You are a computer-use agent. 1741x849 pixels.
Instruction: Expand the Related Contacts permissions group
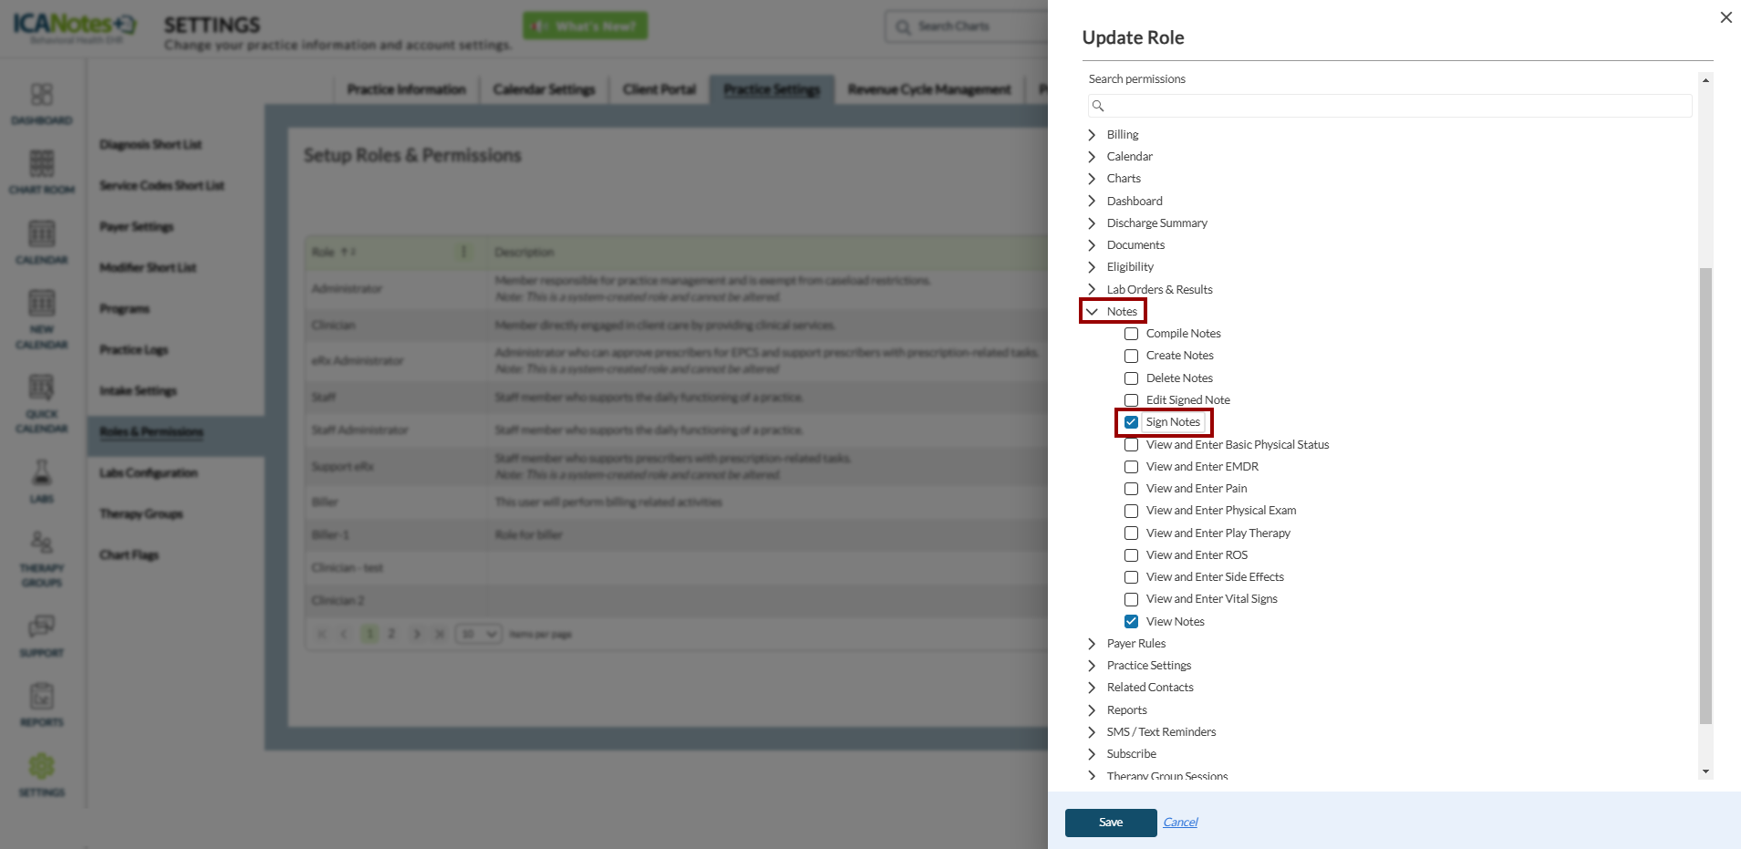tap(1092, 688)
